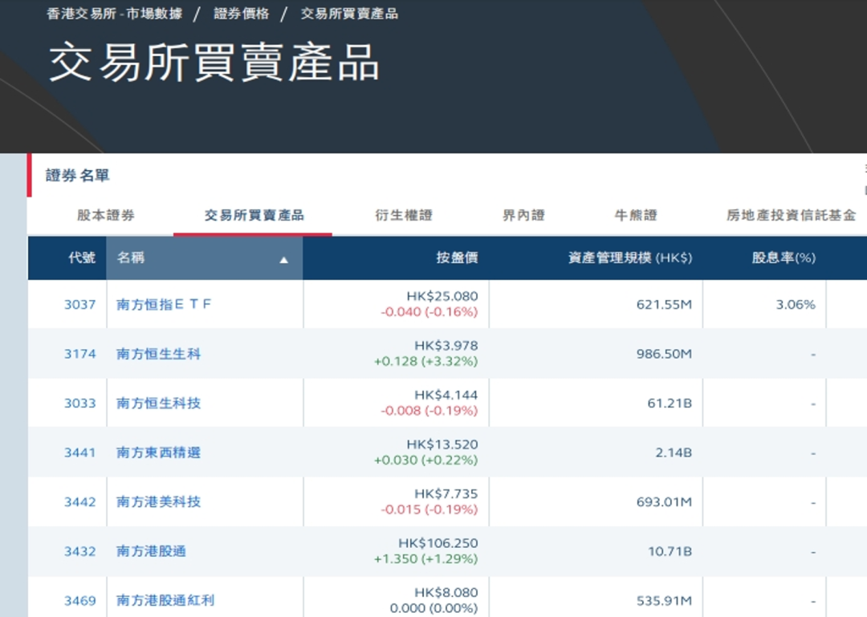Open the 證券價格 breadcrumb link
Image resolution: width=867 pixels, height=617 pixels.
click(x=241, y=14)
